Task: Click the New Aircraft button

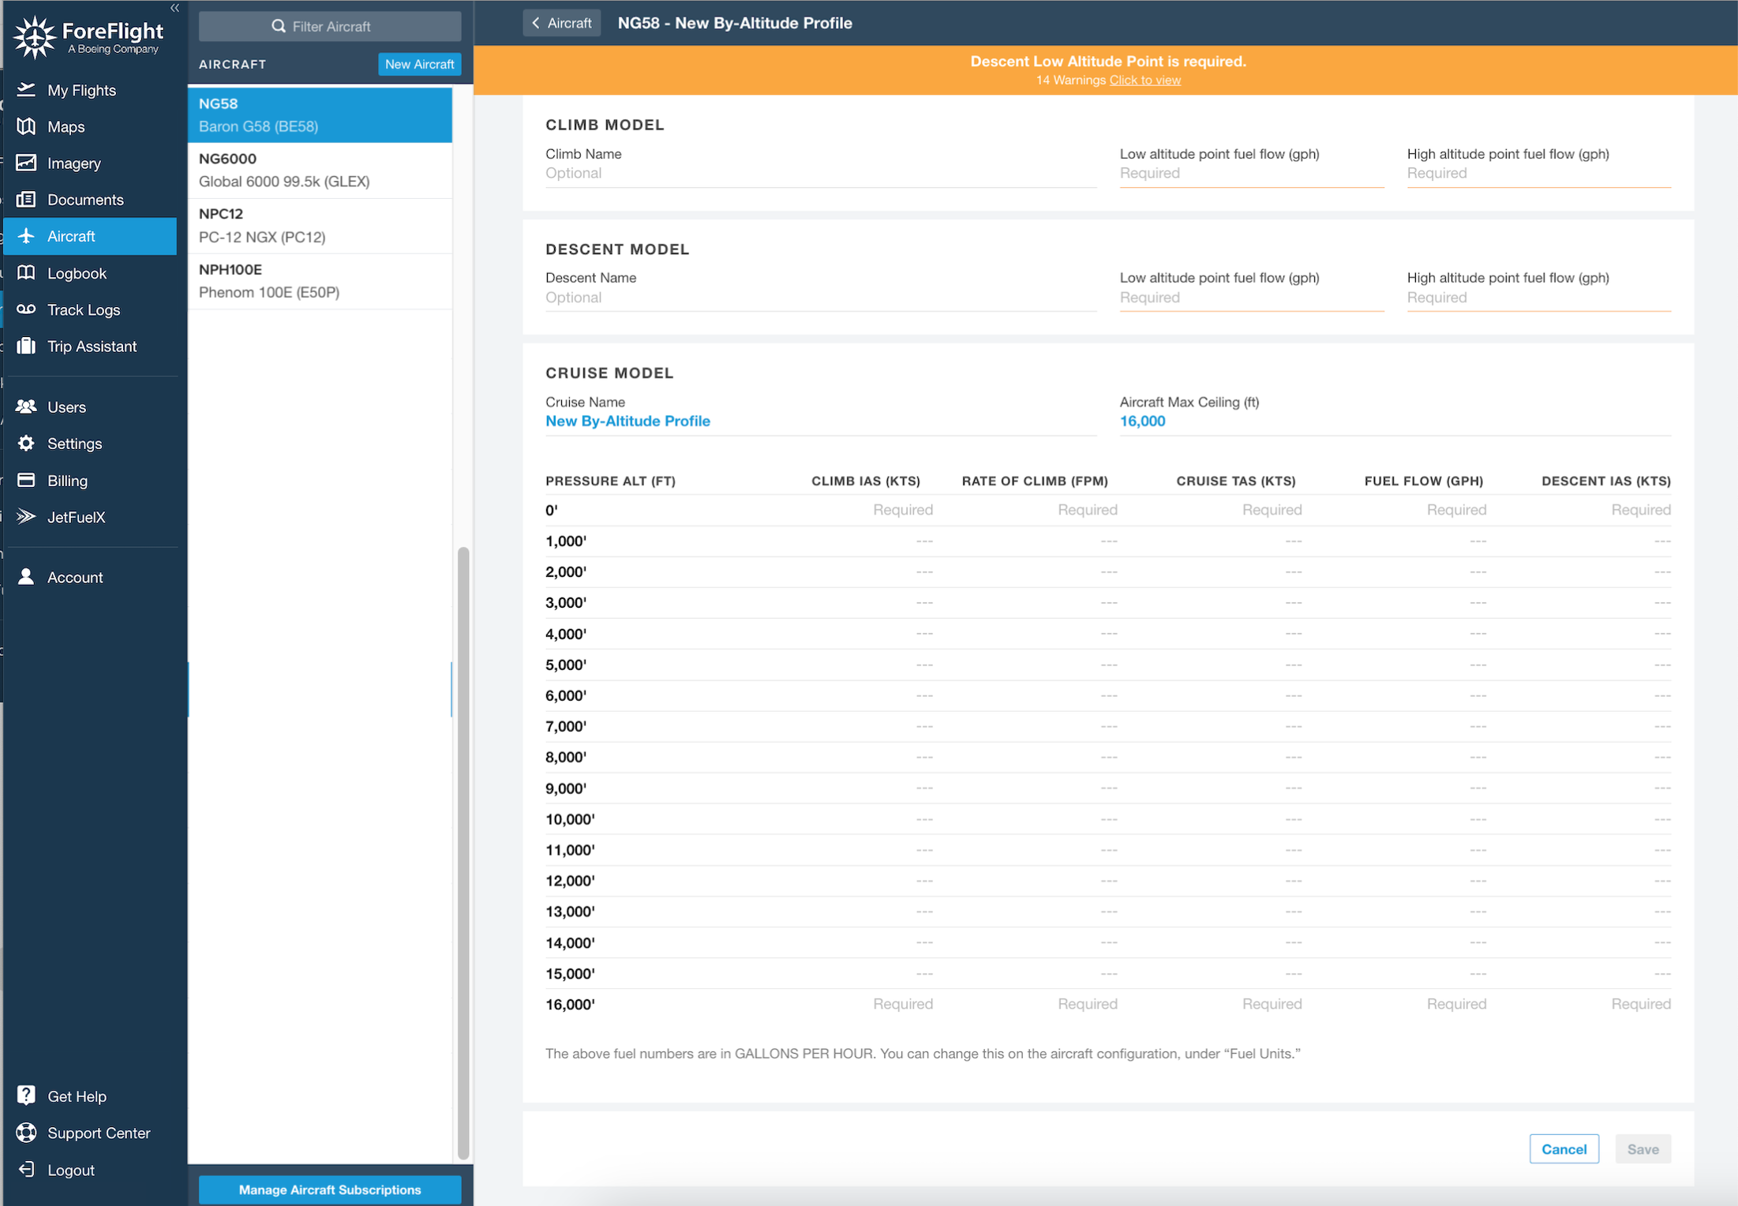Action: (419, 64)
